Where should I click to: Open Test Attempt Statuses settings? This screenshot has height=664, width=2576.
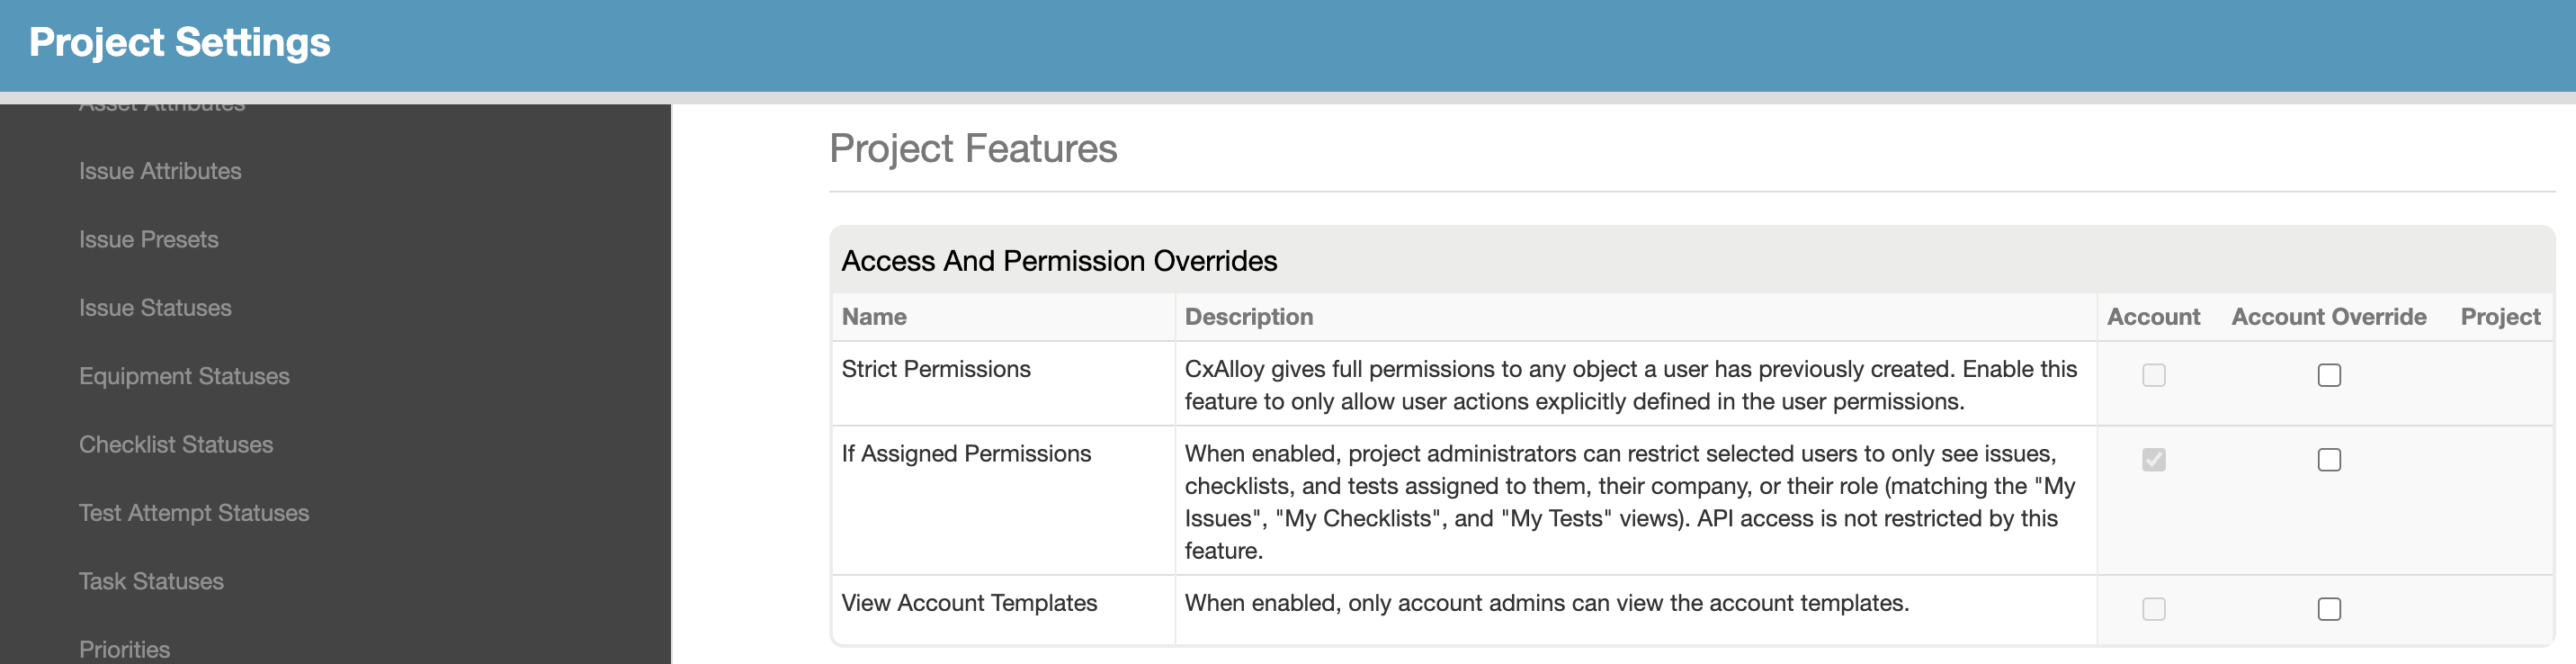194,513
